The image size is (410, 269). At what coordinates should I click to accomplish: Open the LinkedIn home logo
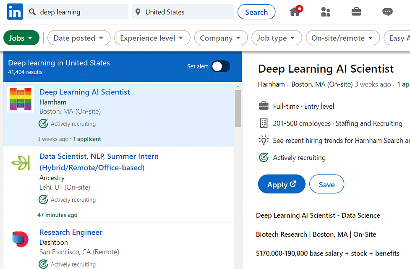[x=15, y=12]
